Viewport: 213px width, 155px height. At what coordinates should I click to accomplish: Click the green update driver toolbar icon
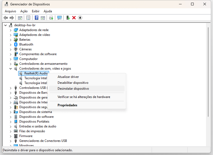[68, 18]
